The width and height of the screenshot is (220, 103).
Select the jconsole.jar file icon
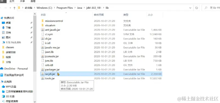[43, 56]
